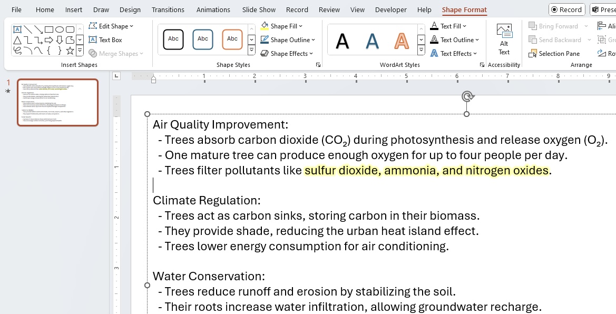Select slide 1 thumbnail
Image resolution: width=616 pixels, height=314 pixels.
[x=58, y=102]
